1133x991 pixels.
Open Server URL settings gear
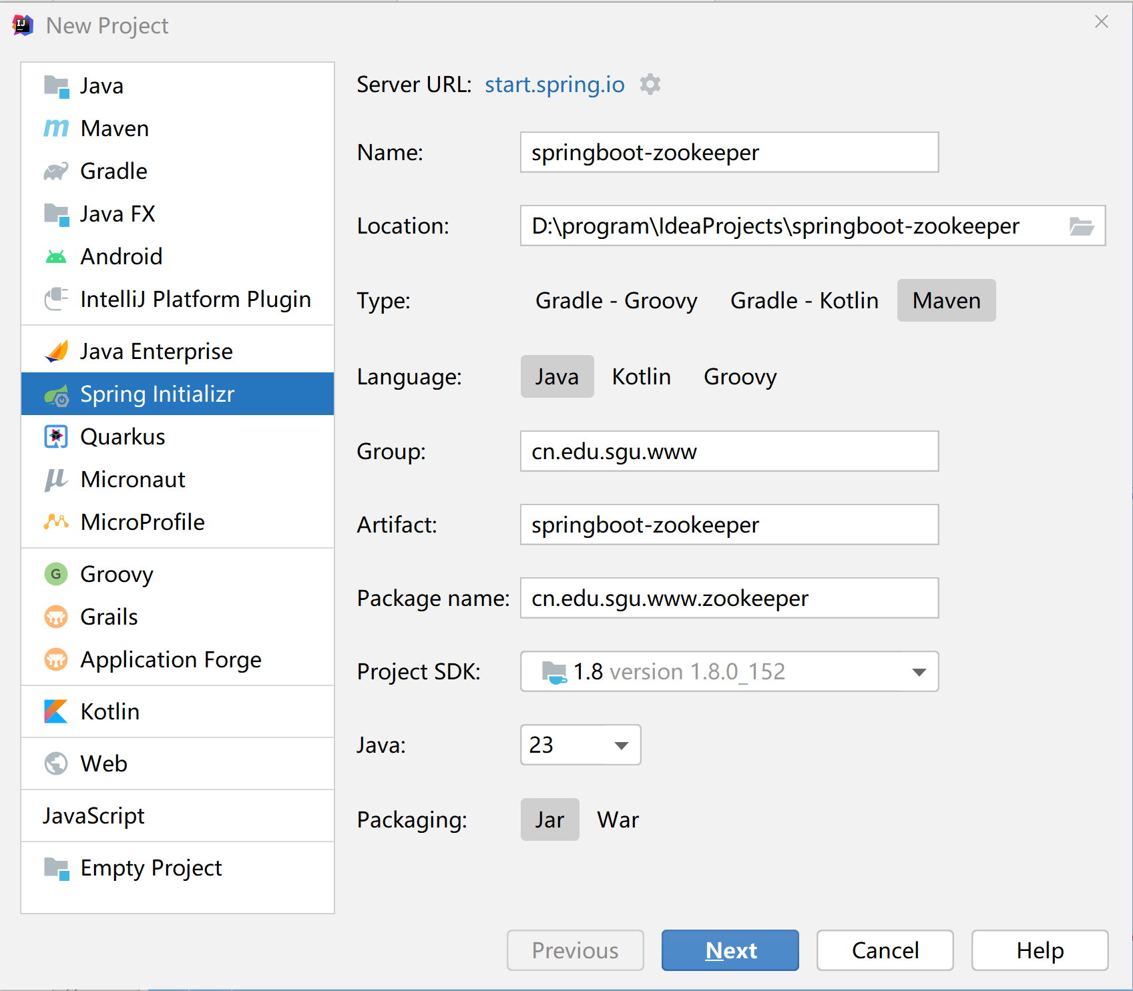650,85
